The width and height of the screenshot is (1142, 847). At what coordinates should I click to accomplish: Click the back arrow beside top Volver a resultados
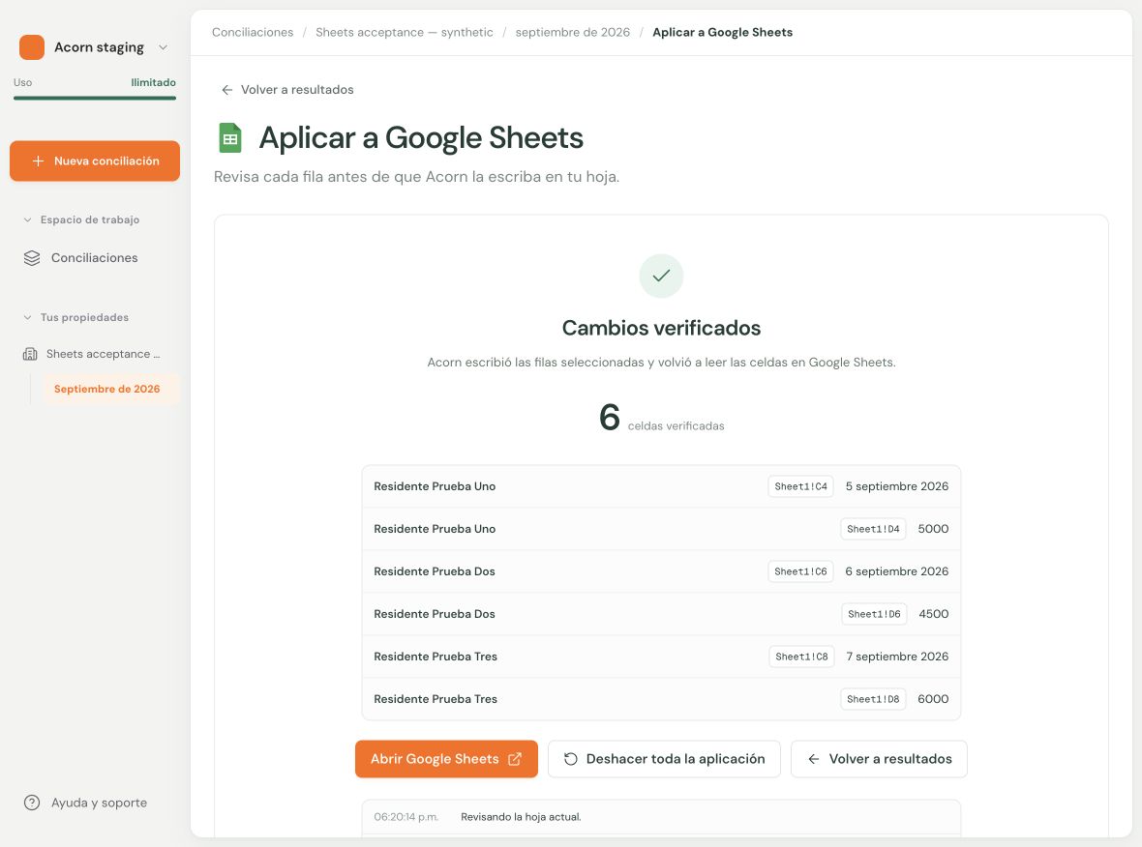point(227,90)
